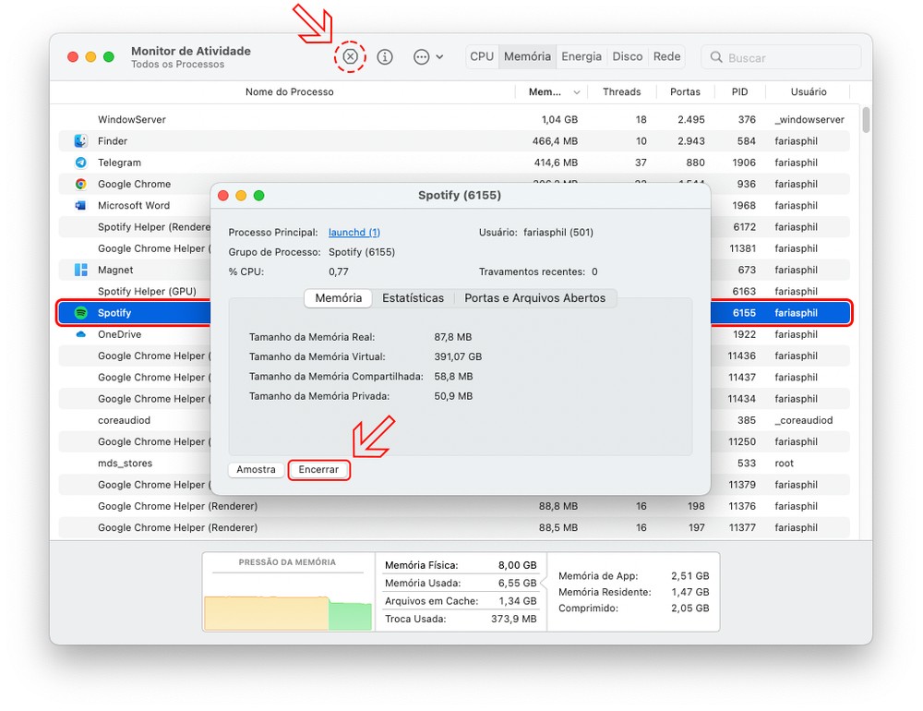Click the stop process X icon in toolbar
The image size is (923, 711).
[350, 56]
